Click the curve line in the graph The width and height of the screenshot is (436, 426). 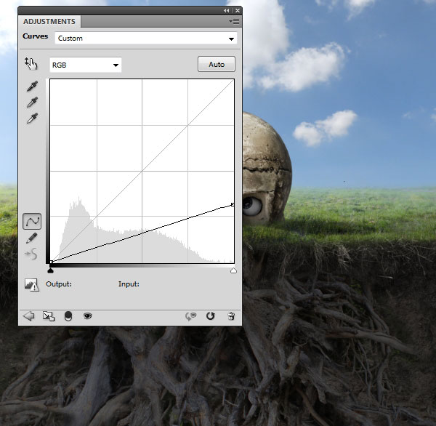tap(142, 233)
